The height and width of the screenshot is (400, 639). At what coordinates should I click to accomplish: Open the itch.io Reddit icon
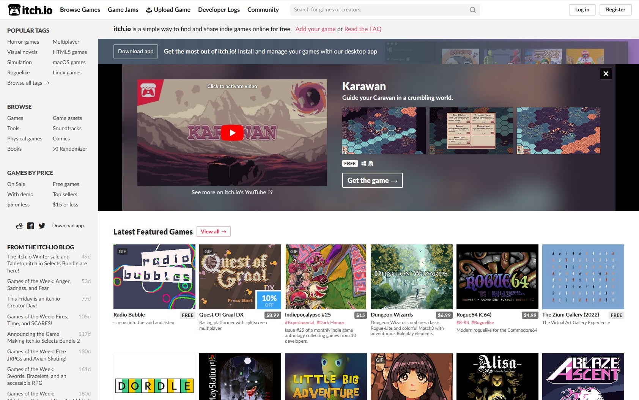19,226
